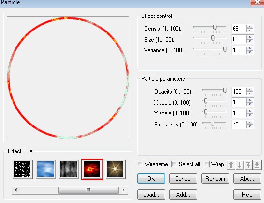Open the Load... dialog button
This screenshot has width=264, height=203.
pos(151,195)
